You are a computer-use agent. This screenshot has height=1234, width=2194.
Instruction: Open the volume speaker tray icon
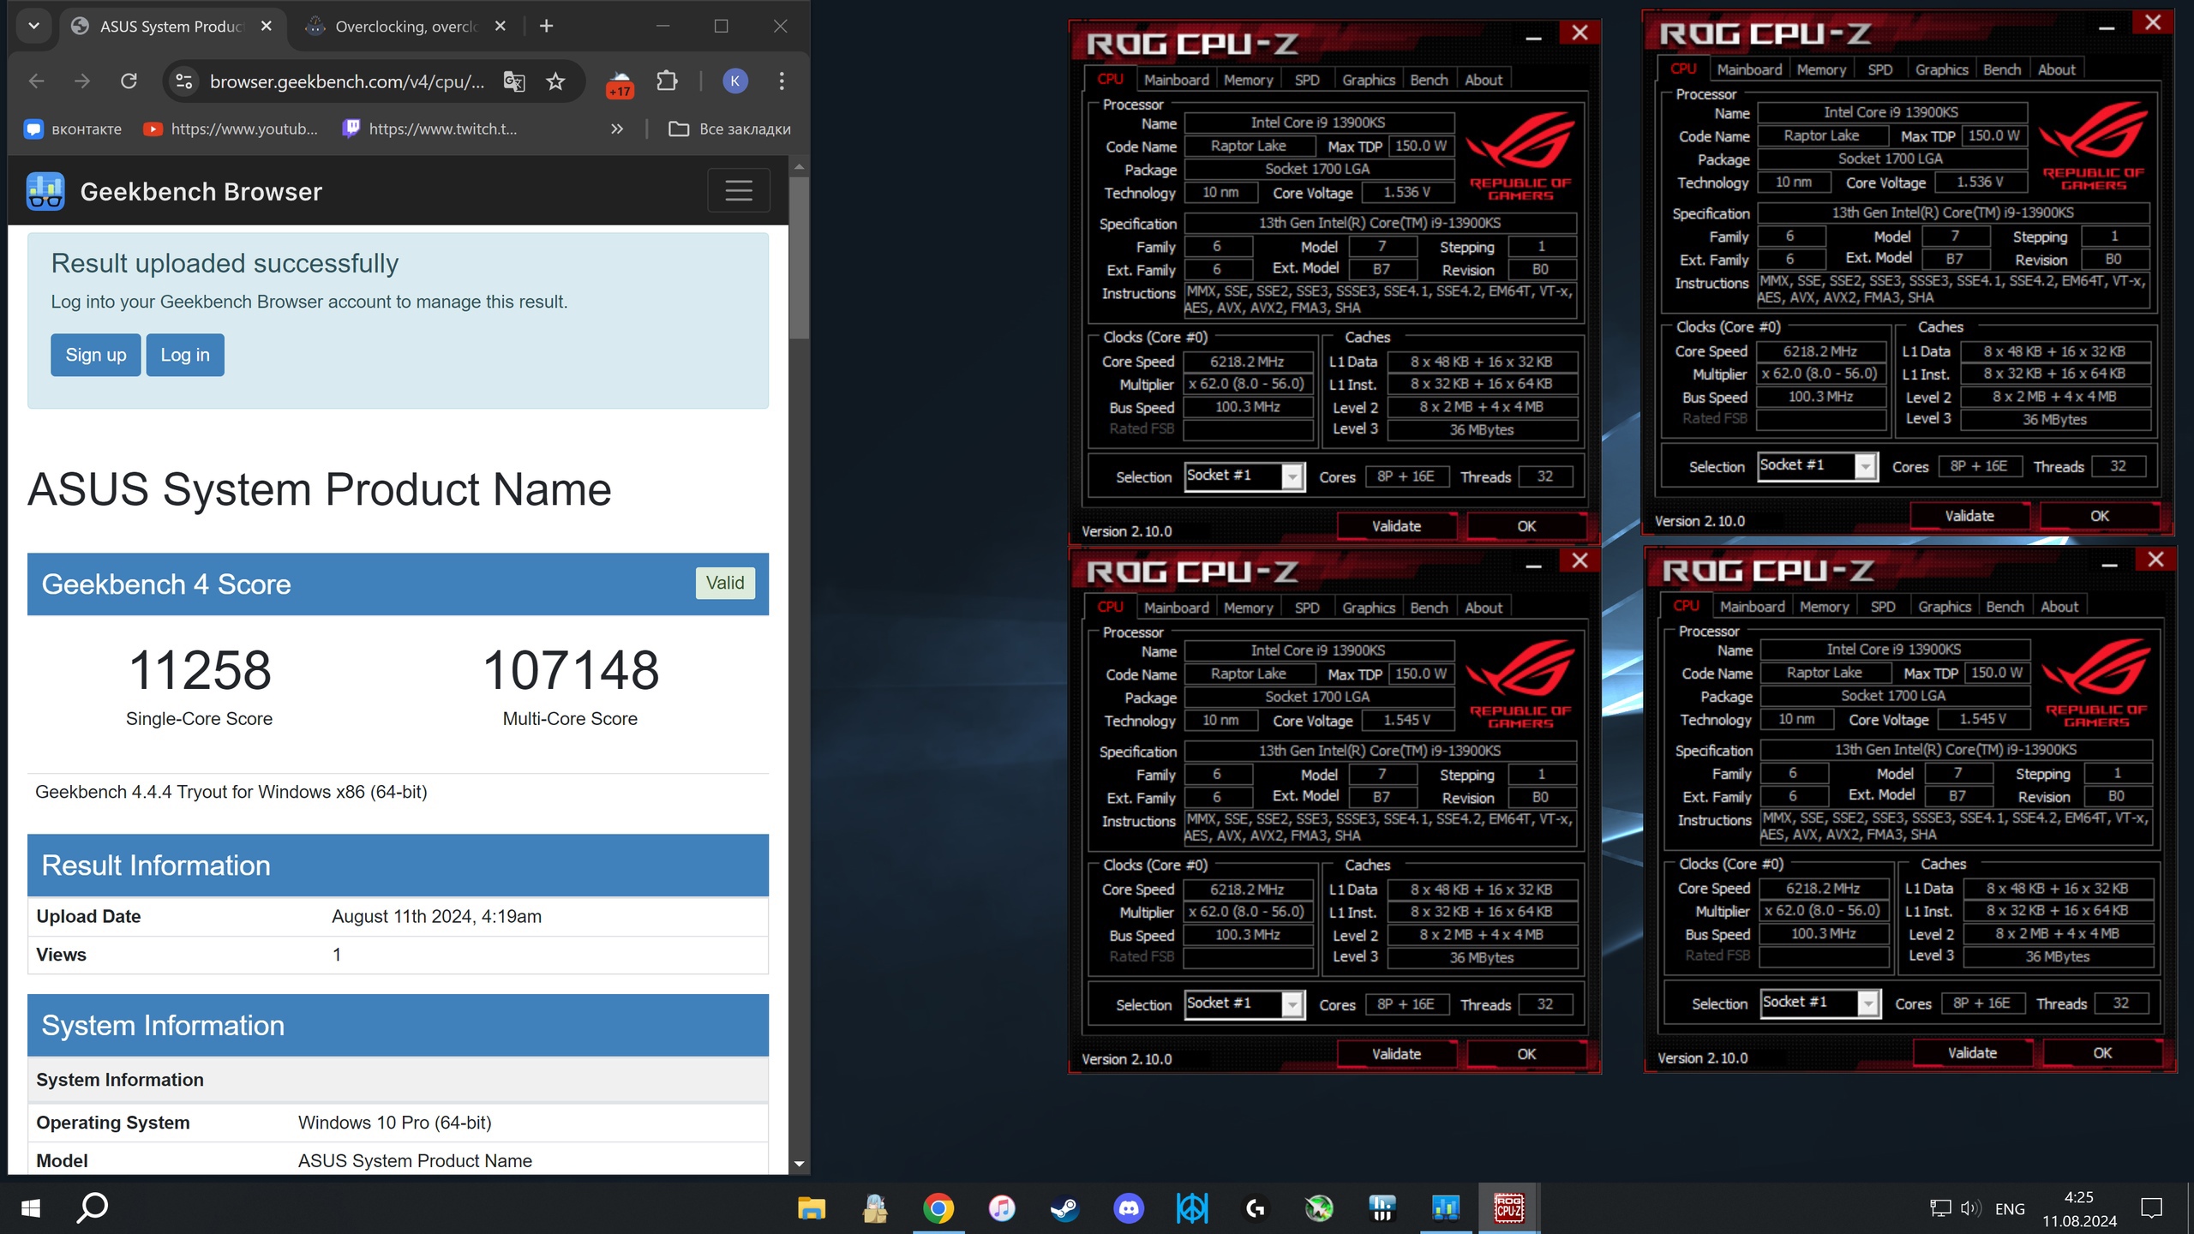[1970, 1209]
